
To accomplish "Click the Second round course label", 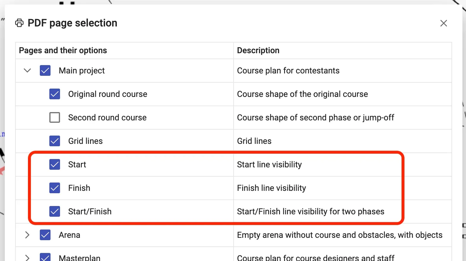I will pyautogui.click(x=107, y=118).
